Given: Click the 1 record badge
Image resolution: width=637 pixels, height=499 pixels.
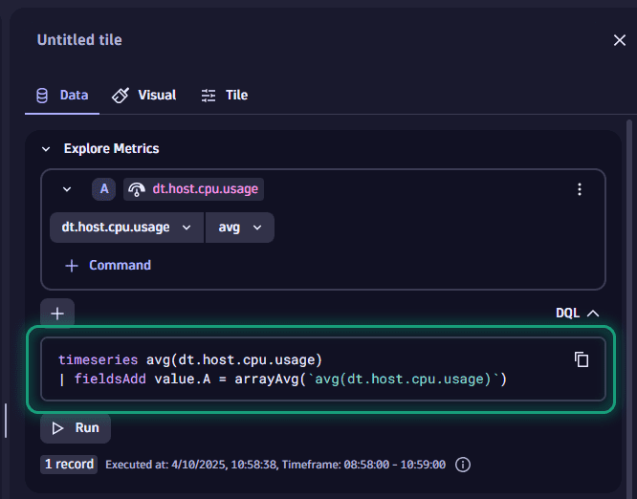Looking at the screenshot, I should (69, 464).
